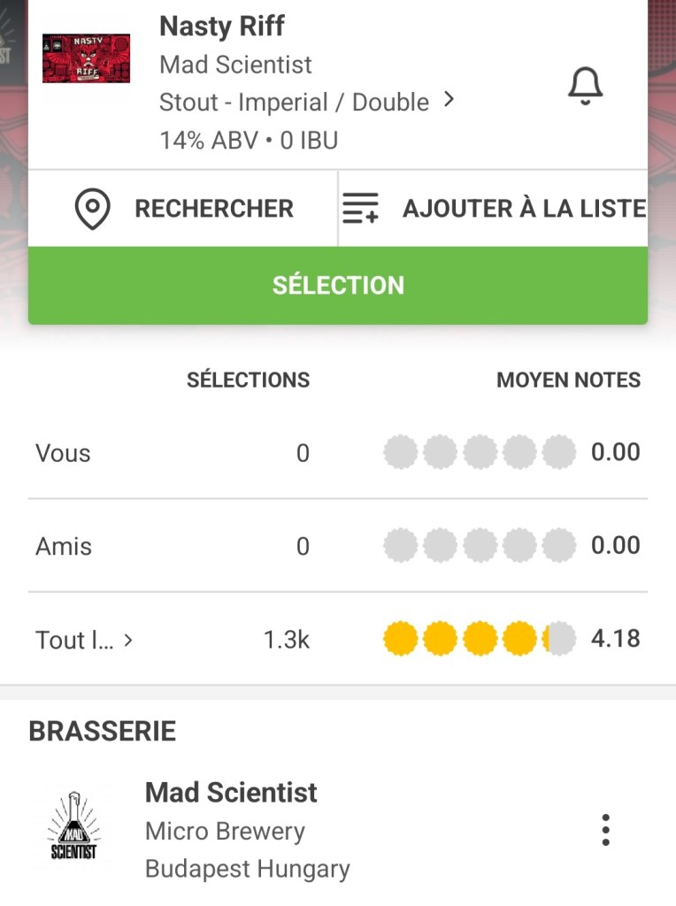Open the three-dot brewery options menu
The height and width of the screenshot is (906, 676).
click(605, 831)
